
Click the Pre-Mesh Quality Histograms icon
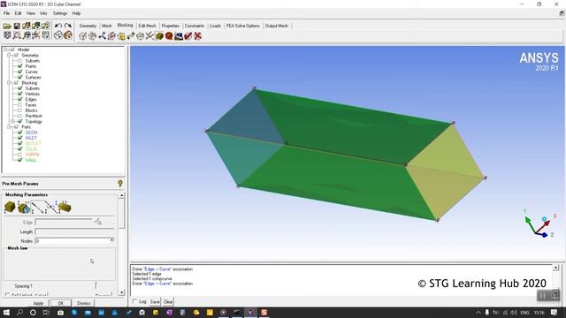[169, 36]
